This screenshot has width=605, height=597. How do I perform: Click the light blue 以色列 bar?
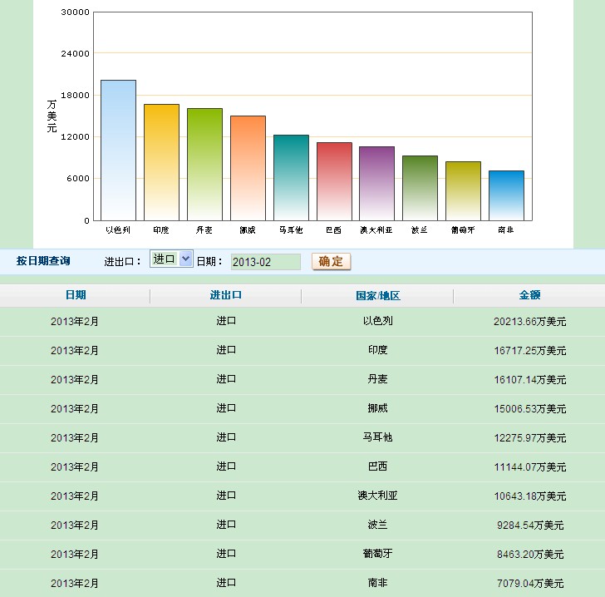118,150
